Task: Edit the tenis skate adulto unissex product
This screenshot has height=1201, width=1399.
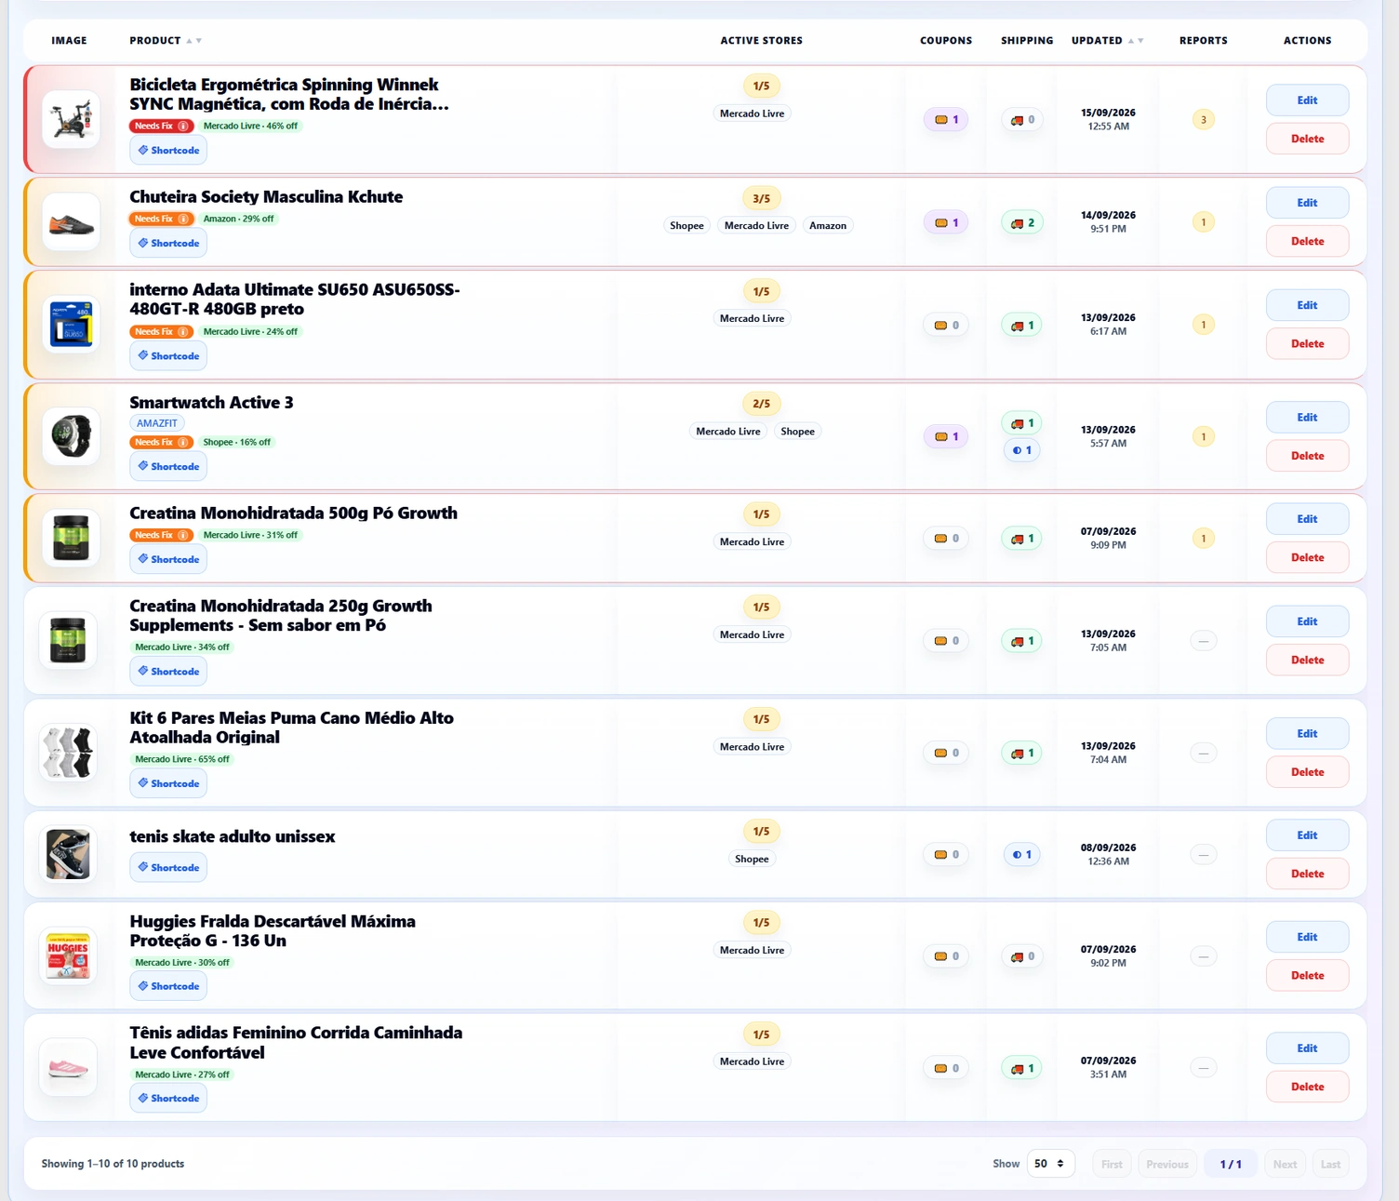Action: [x=1307, y=835]
